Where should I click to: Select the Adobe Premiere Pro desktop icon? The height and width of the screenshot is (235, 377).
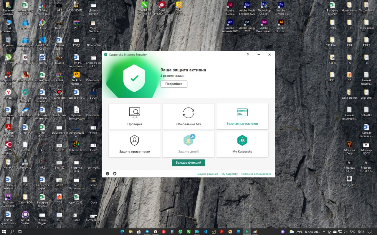pos(281,8)
